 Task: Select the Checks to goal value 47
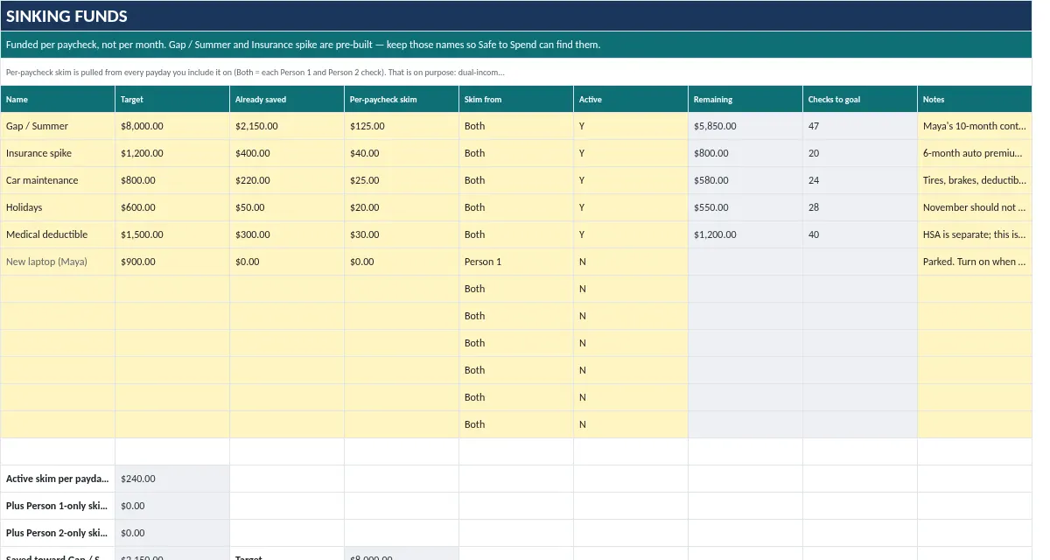(x=860, y=126)
